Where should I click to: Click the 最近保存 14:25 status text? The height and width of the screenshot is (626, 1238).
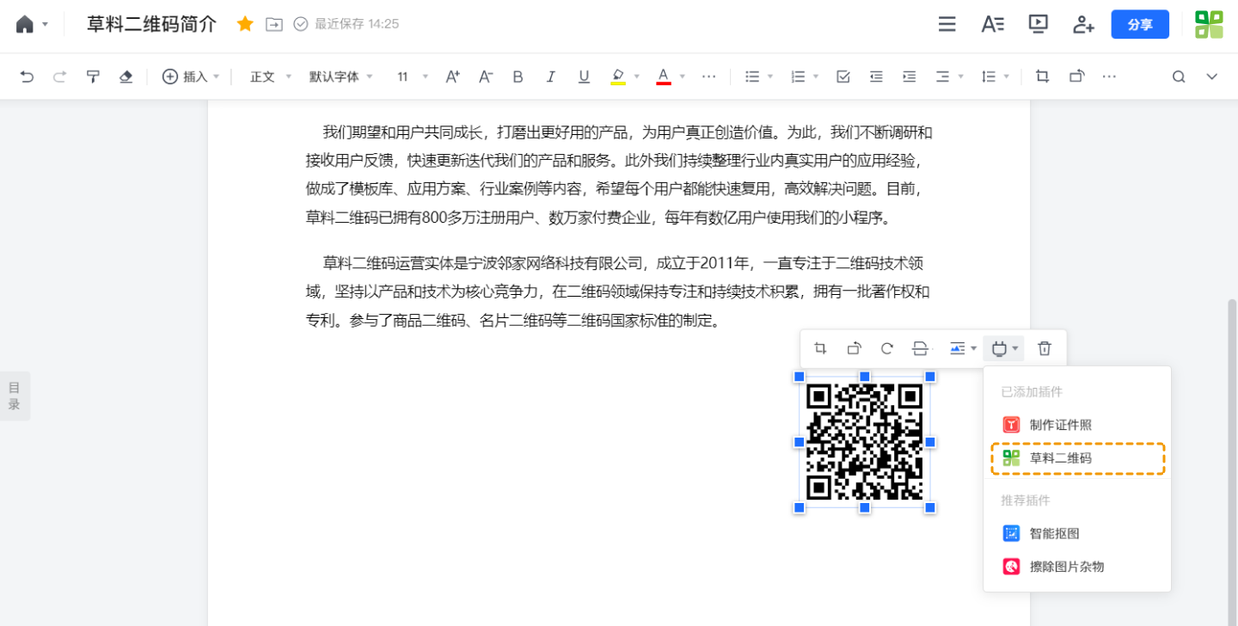click(x=357, y=24)
